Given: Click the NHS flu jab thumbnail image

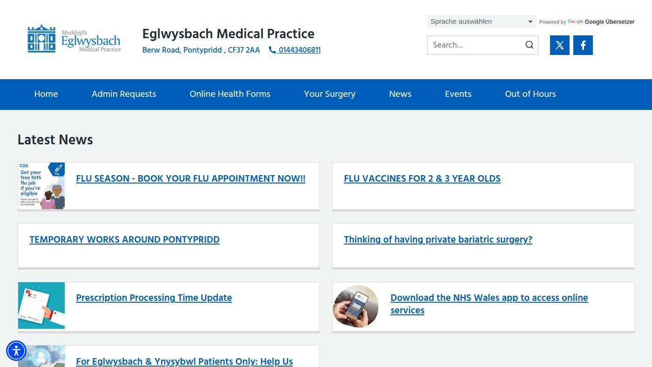Looking at the screenshot, I should pos(41,186).
